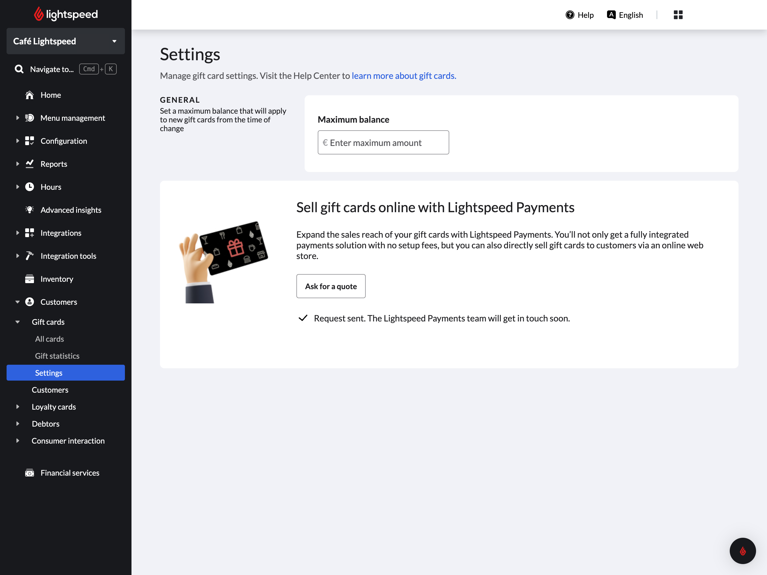Expand the Menu management section
The height and width of the screenshot is (575, 767).
[17, 118]
